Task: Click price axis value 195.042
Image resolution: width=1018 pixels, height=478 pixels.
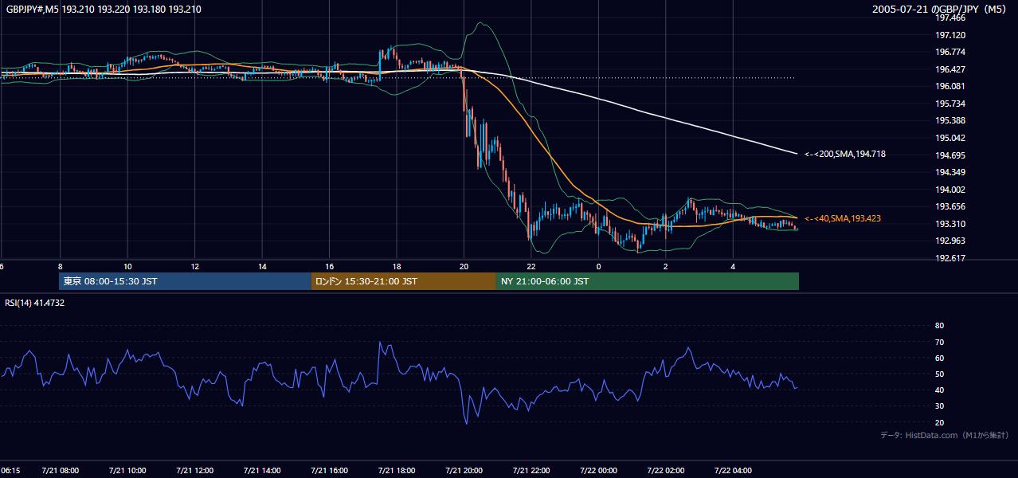Action: coord(950,138)
